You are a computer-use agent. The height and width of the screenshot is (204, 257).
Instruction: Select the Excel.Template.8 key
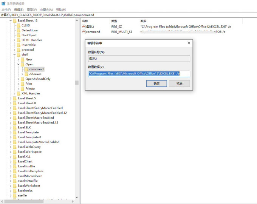click(x=29, y=137)
